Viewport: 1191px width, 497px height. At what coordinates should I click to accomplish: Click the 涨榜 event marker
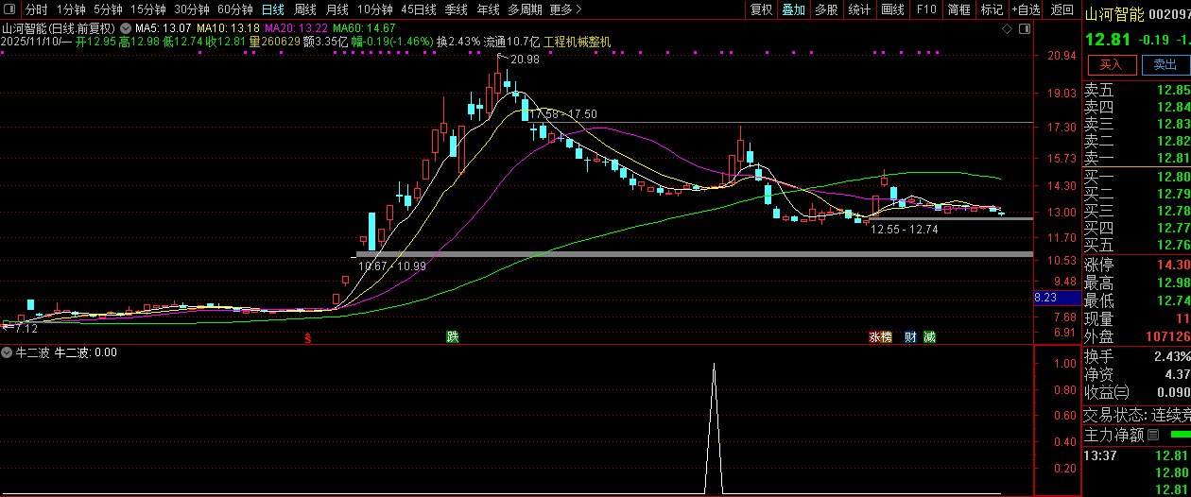(881, 337)
